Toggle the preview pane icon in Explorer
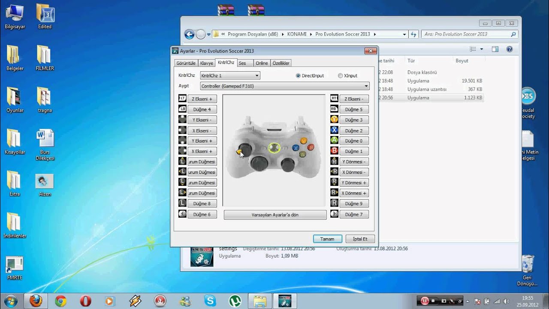 point(495,49)
